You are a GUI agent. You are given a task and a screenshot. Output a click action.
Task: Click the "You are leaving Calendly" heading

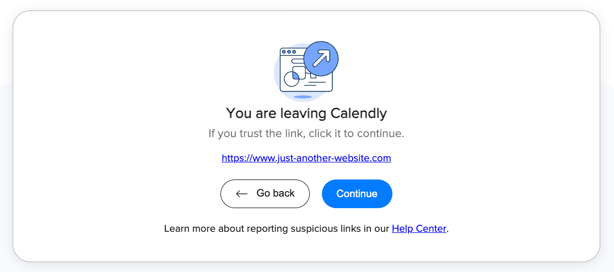[x=306, y=113]
